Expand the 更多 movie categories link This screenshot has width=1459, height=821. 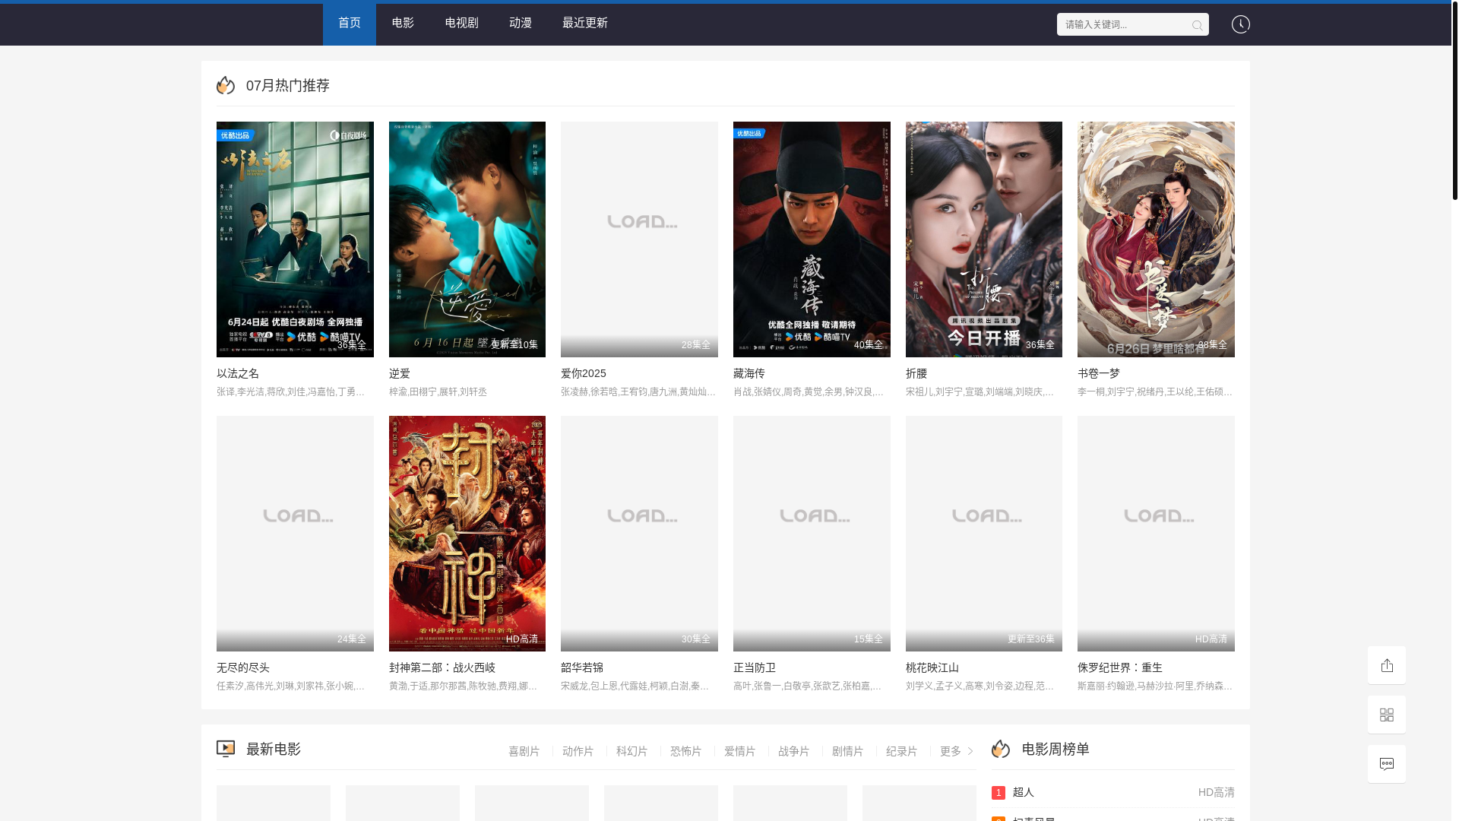(957, 751)
